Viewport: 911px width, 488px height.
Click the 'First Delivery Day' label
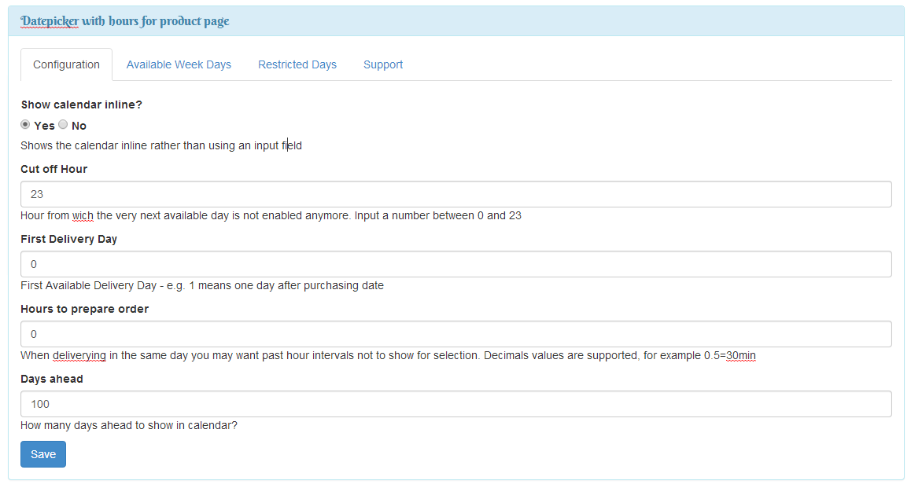coord(69,239)
